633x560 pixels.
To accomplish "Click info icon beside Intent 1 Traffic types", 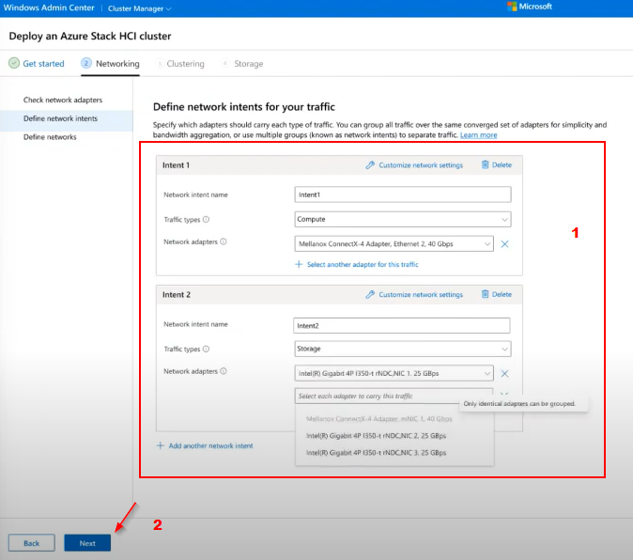I will 206,220.
